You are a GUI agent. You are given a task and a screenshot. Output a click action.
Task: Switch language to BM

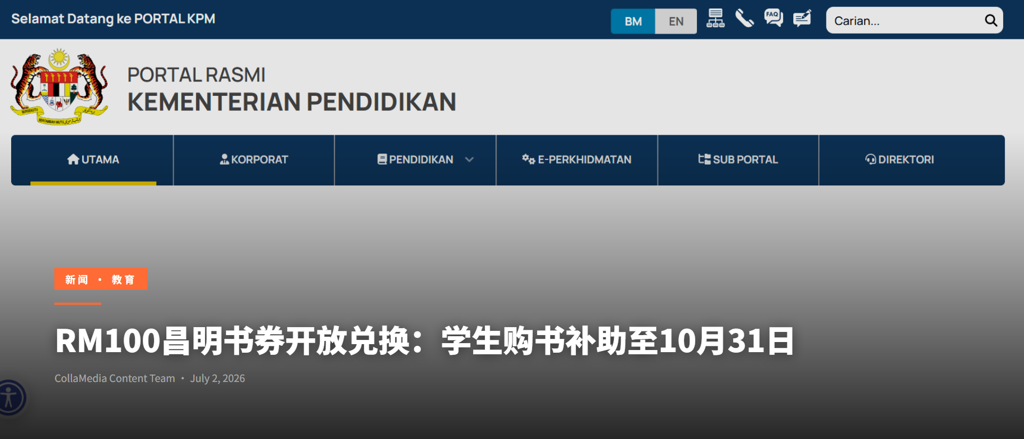633,21
